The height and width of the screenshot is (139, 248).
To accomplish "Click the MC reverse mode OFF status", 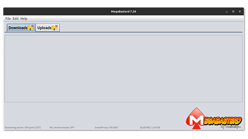I will tap(62, 127).
